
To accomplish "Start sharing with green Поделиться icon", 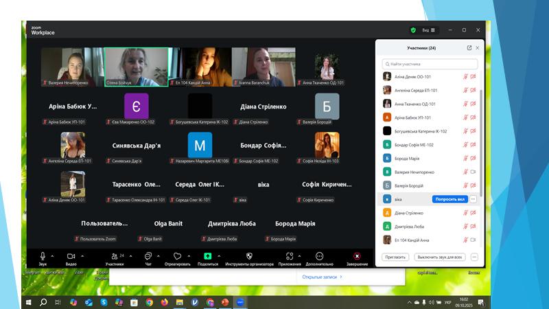I will (207, 256).
